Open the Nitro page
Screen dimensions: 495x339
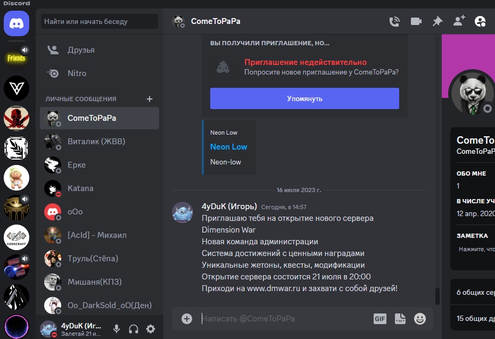(100, 73)
